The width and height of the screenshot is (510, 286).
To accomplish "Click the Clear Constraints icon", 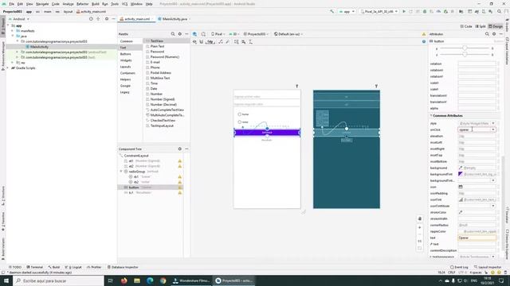I will pos(221,42).
